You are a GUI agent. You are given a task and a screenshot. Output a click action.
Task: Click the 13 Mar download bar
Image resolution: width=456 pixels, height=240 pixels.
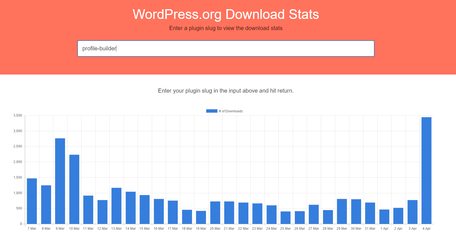(116, 206)
